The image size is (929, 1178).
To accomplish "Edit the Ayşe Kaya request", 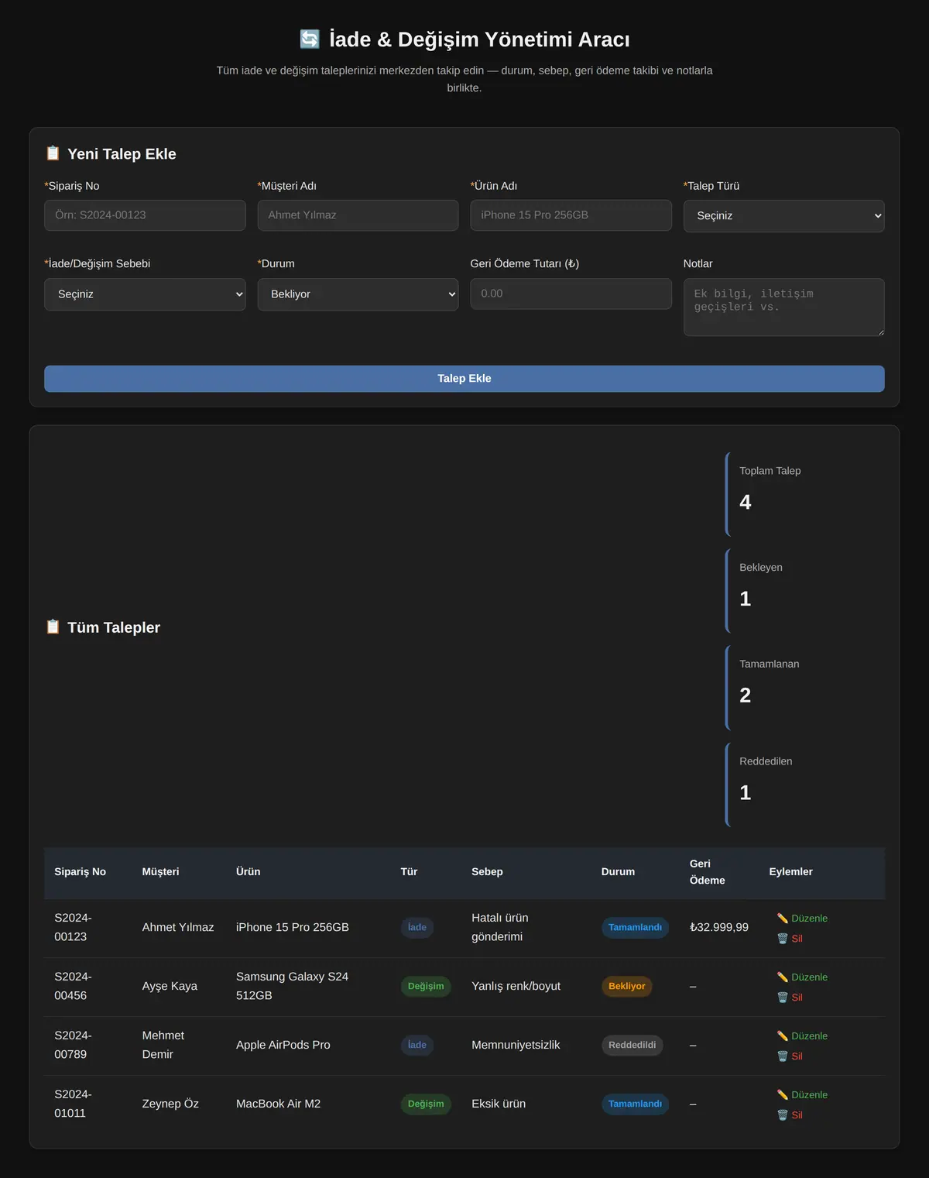I will coord(803,977).
